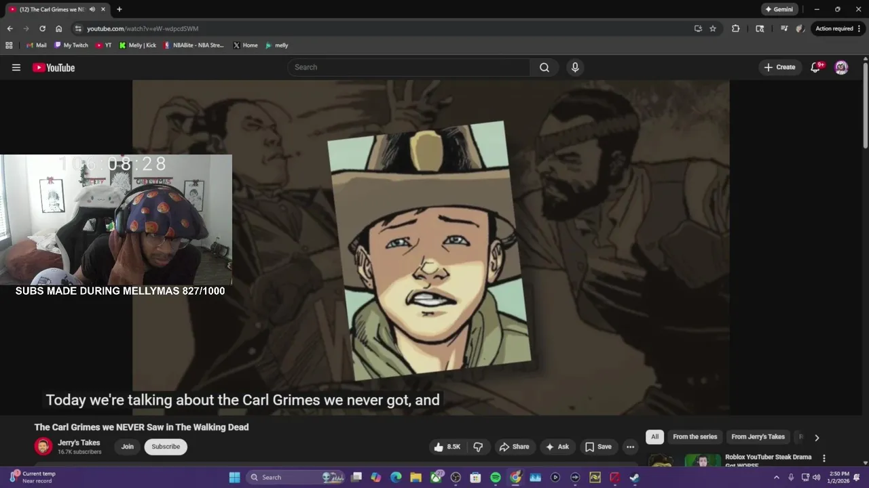Select the All filter chip

(654, 437)
